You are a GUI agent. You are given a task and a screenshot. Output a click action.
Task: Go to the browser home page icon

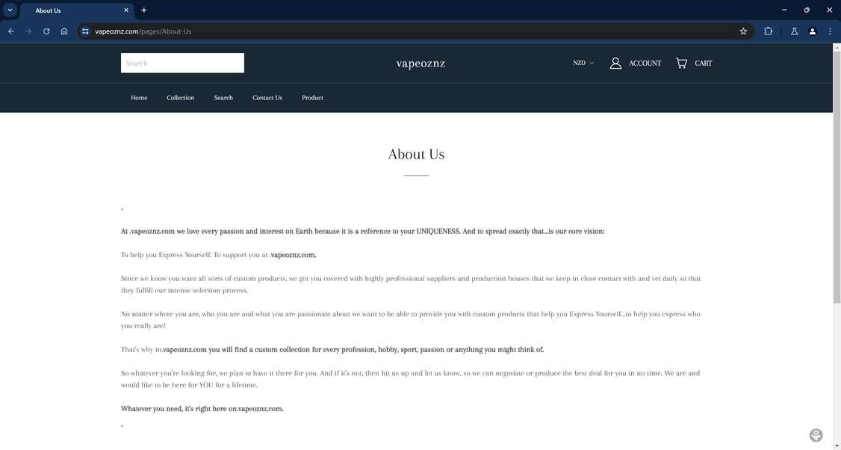[x=64, y=31]
